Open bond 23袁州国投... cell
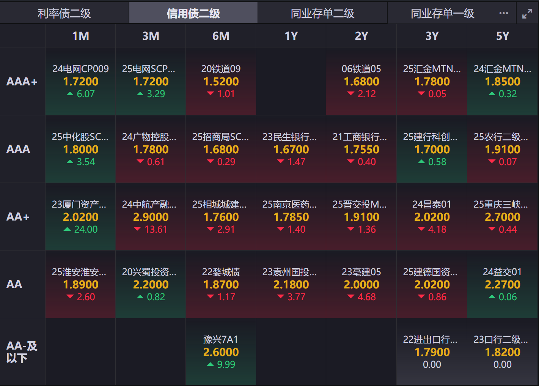 (x=291, y=284)
